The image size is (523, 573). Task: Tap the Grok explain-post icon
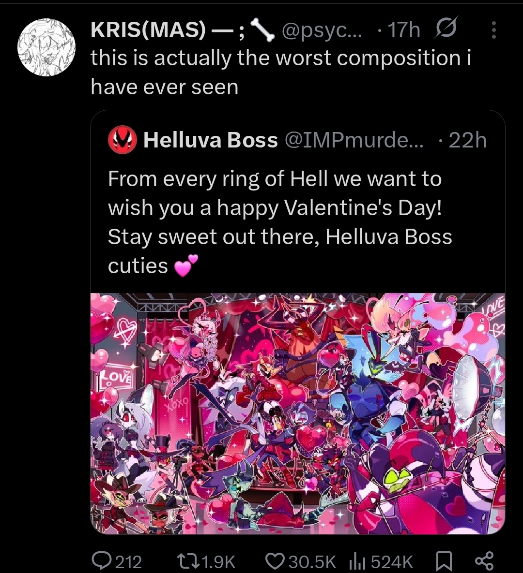coord(445,30)
